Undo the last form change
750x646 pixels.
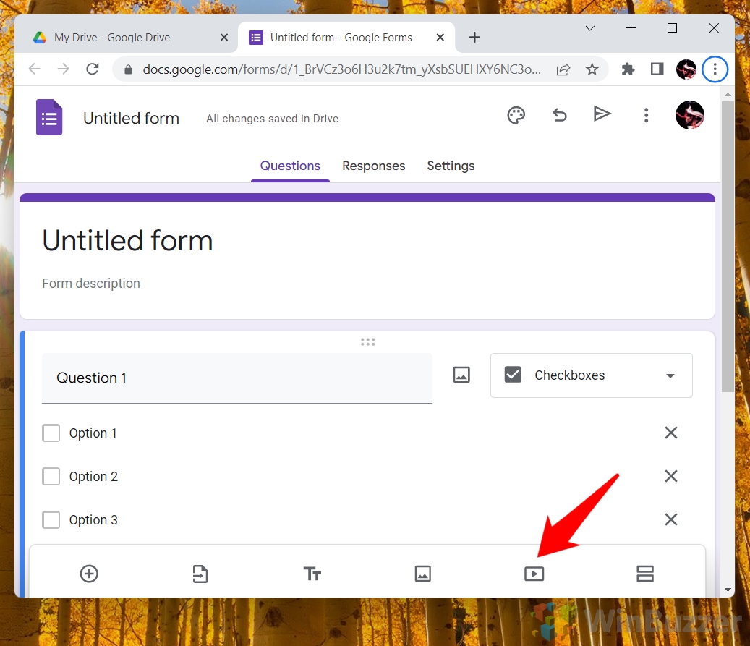pyautogui.click(x=560, y=115)
